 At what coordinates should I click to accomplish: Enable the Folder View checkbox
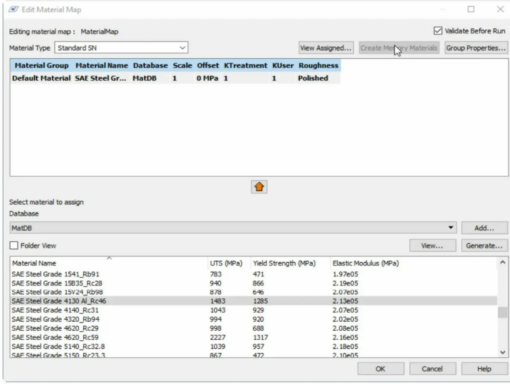14,245
